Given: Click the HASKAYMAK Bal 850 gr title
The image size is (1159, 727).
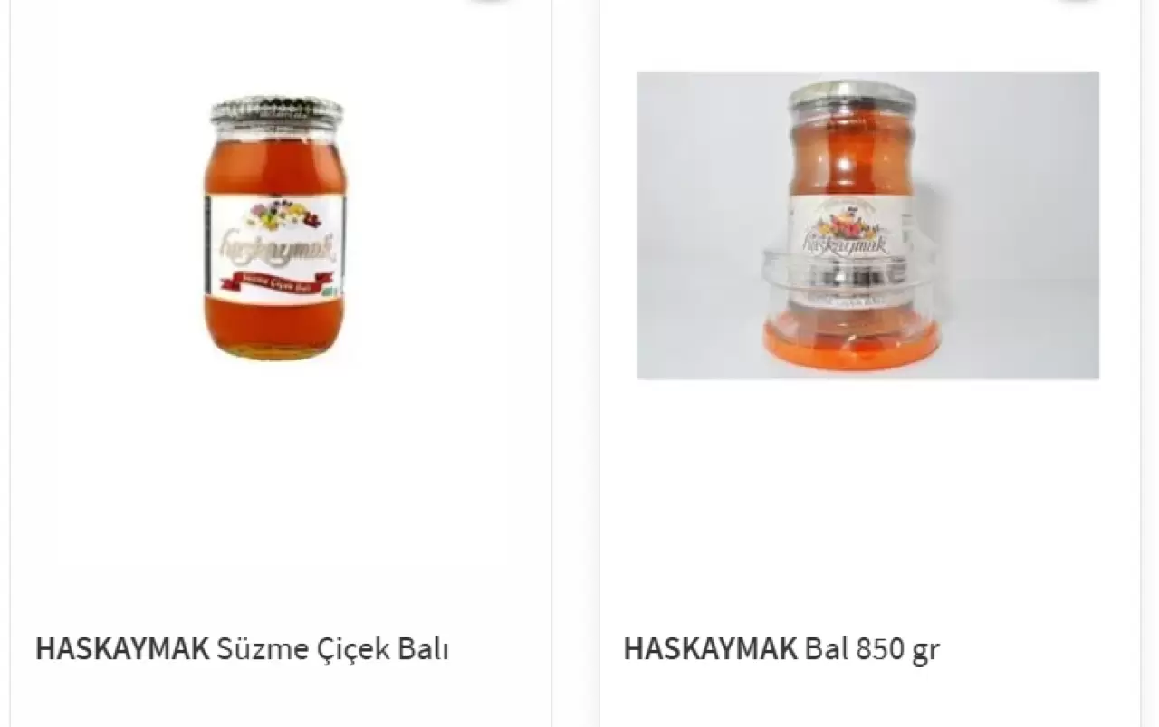Looking at the screenshot, I should [x=781, y=649].
